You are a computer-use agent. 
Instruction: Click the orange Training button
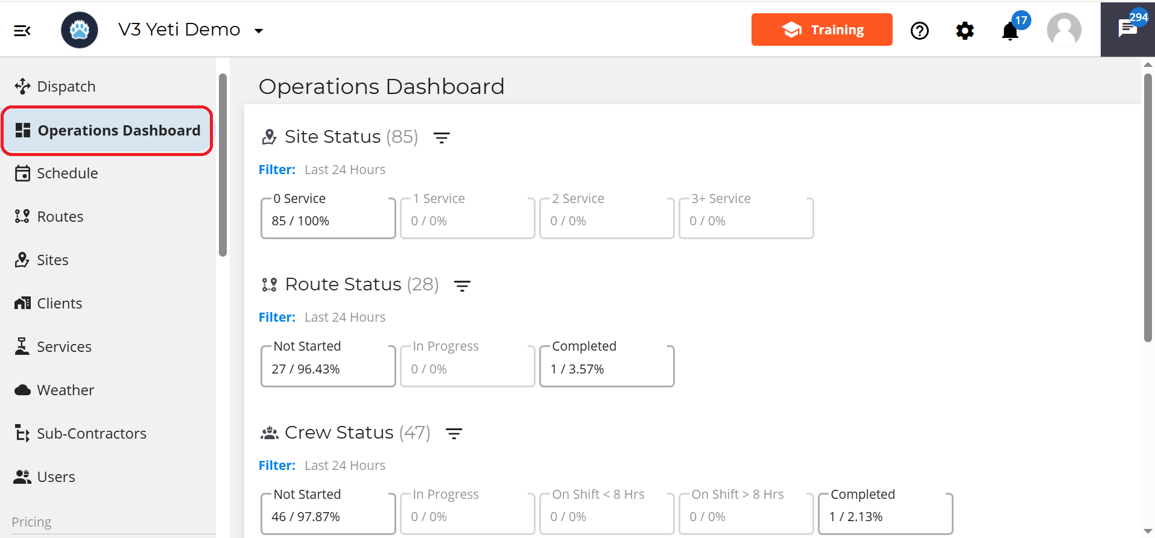pos(821,29)
